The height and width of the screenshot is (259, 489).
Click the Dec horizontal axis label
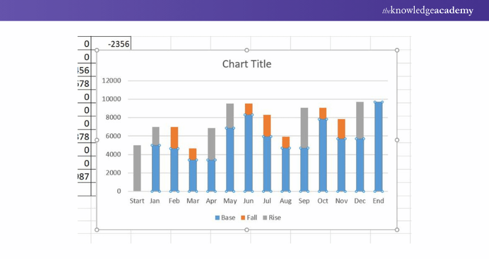pyautogui.click(x=360, y=201)
